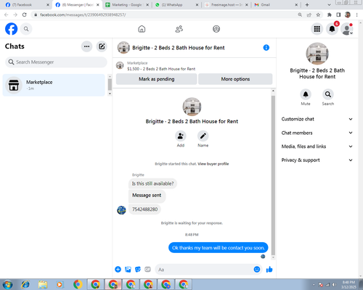Click the conversation vertical scrollbar

point(273,175)
